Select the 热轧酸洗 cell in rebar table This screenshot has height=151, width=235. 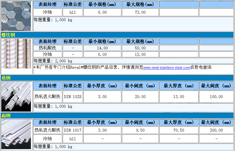pyautogui.click(x=48, y=48)
